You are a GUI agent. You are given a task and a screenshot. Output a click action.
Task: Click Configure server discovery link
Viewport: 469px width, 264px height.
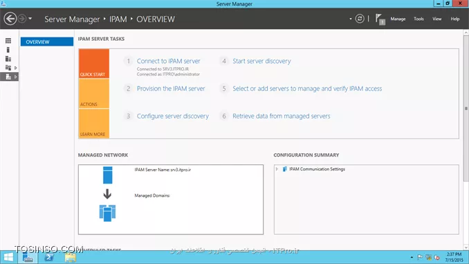(172, 116)
